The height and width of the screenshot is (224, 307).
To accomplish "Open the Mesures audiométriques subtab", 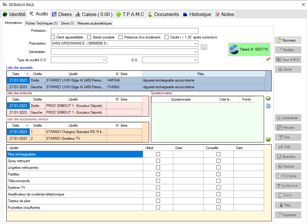I will tap(95, 23).
